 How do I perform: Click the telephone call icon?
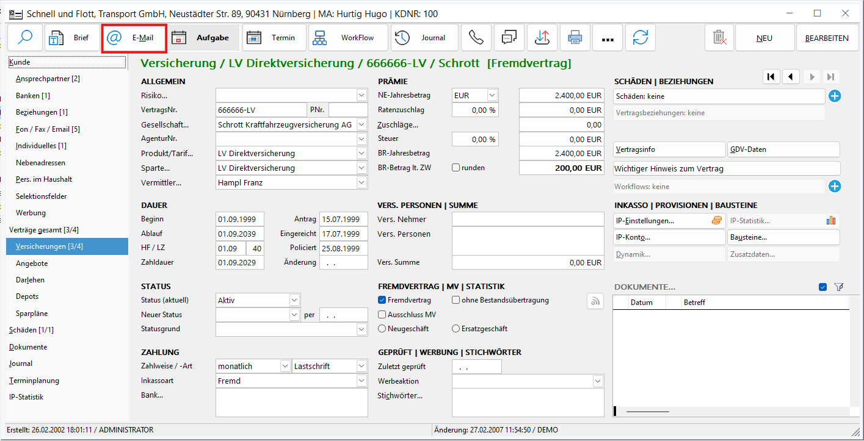(x=476, y=38)
